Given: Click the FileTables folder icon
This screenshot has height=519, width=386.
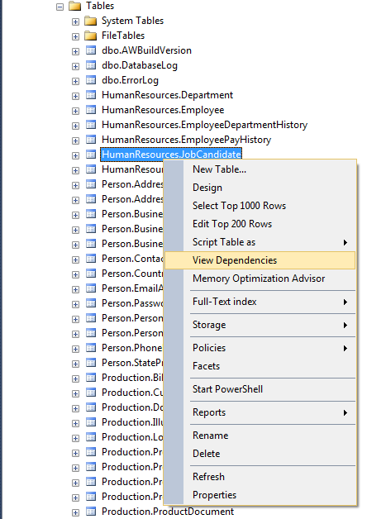Looking at the screenshot, I should click(x=90, y=36).
